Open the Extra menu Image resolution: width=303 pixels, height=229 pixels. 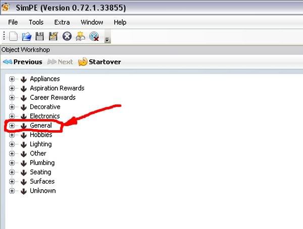(x=62, y=22)
